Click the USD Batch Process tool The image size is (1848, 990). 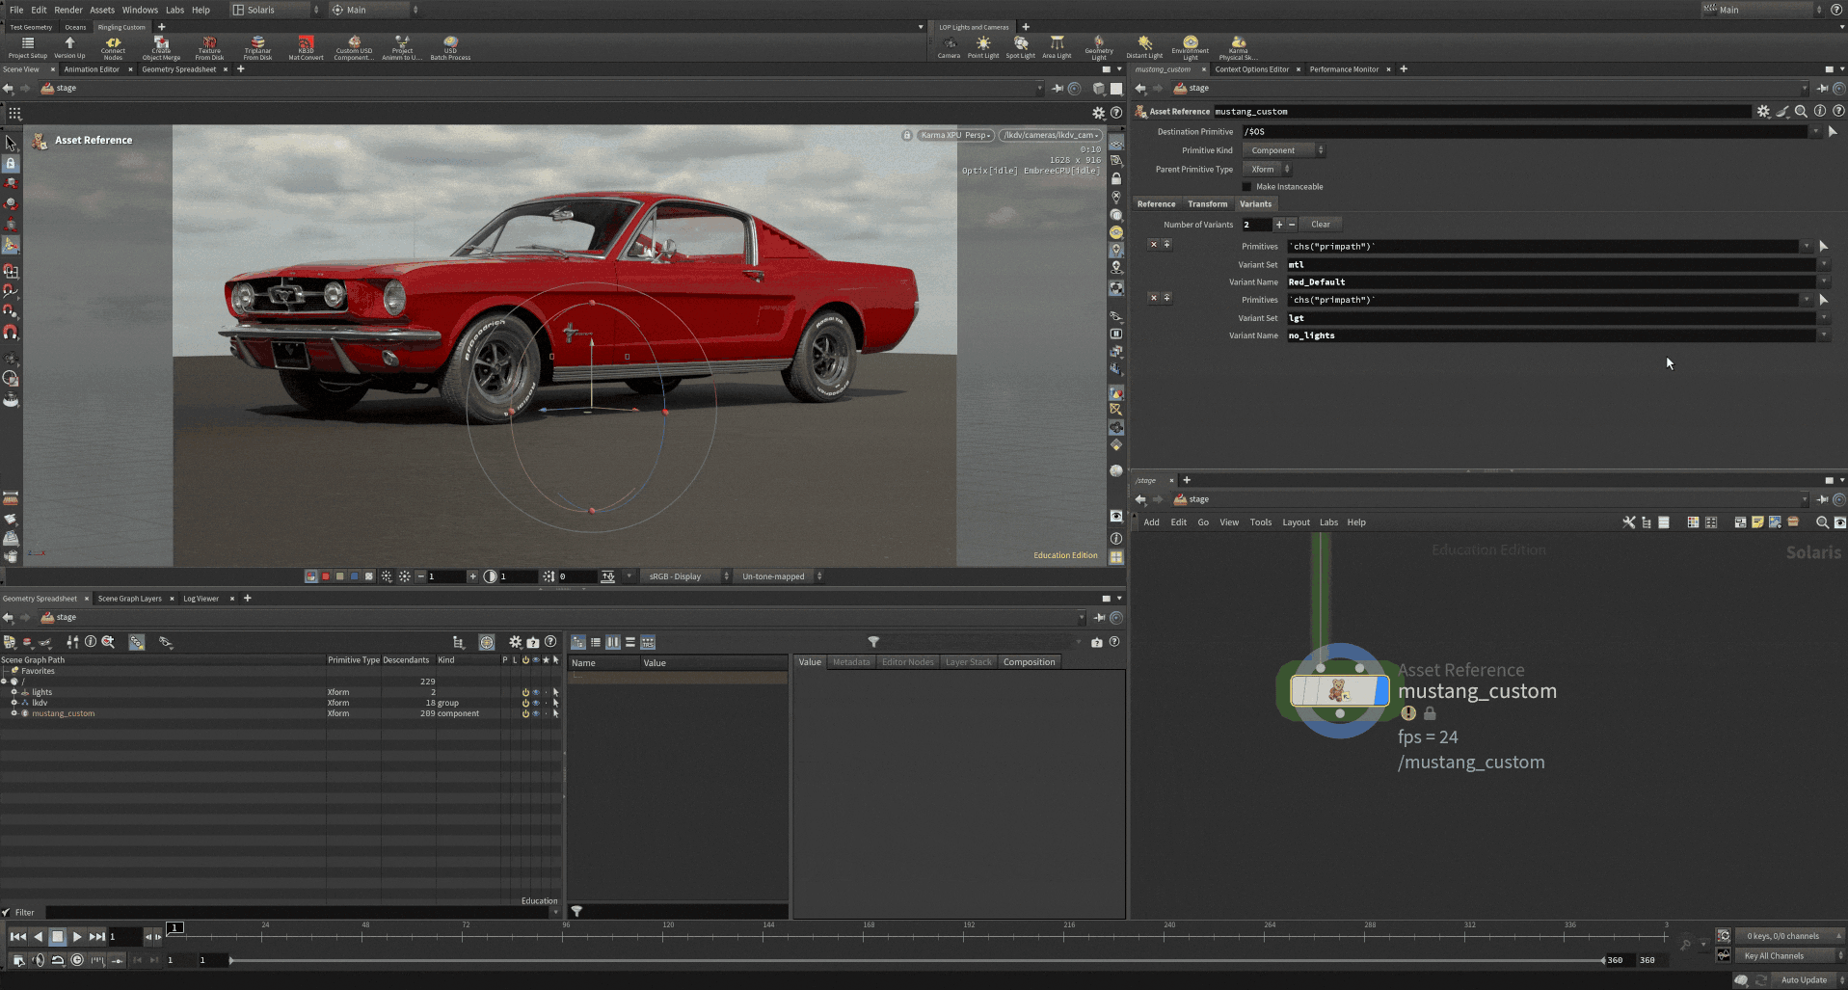click(450, 47)
